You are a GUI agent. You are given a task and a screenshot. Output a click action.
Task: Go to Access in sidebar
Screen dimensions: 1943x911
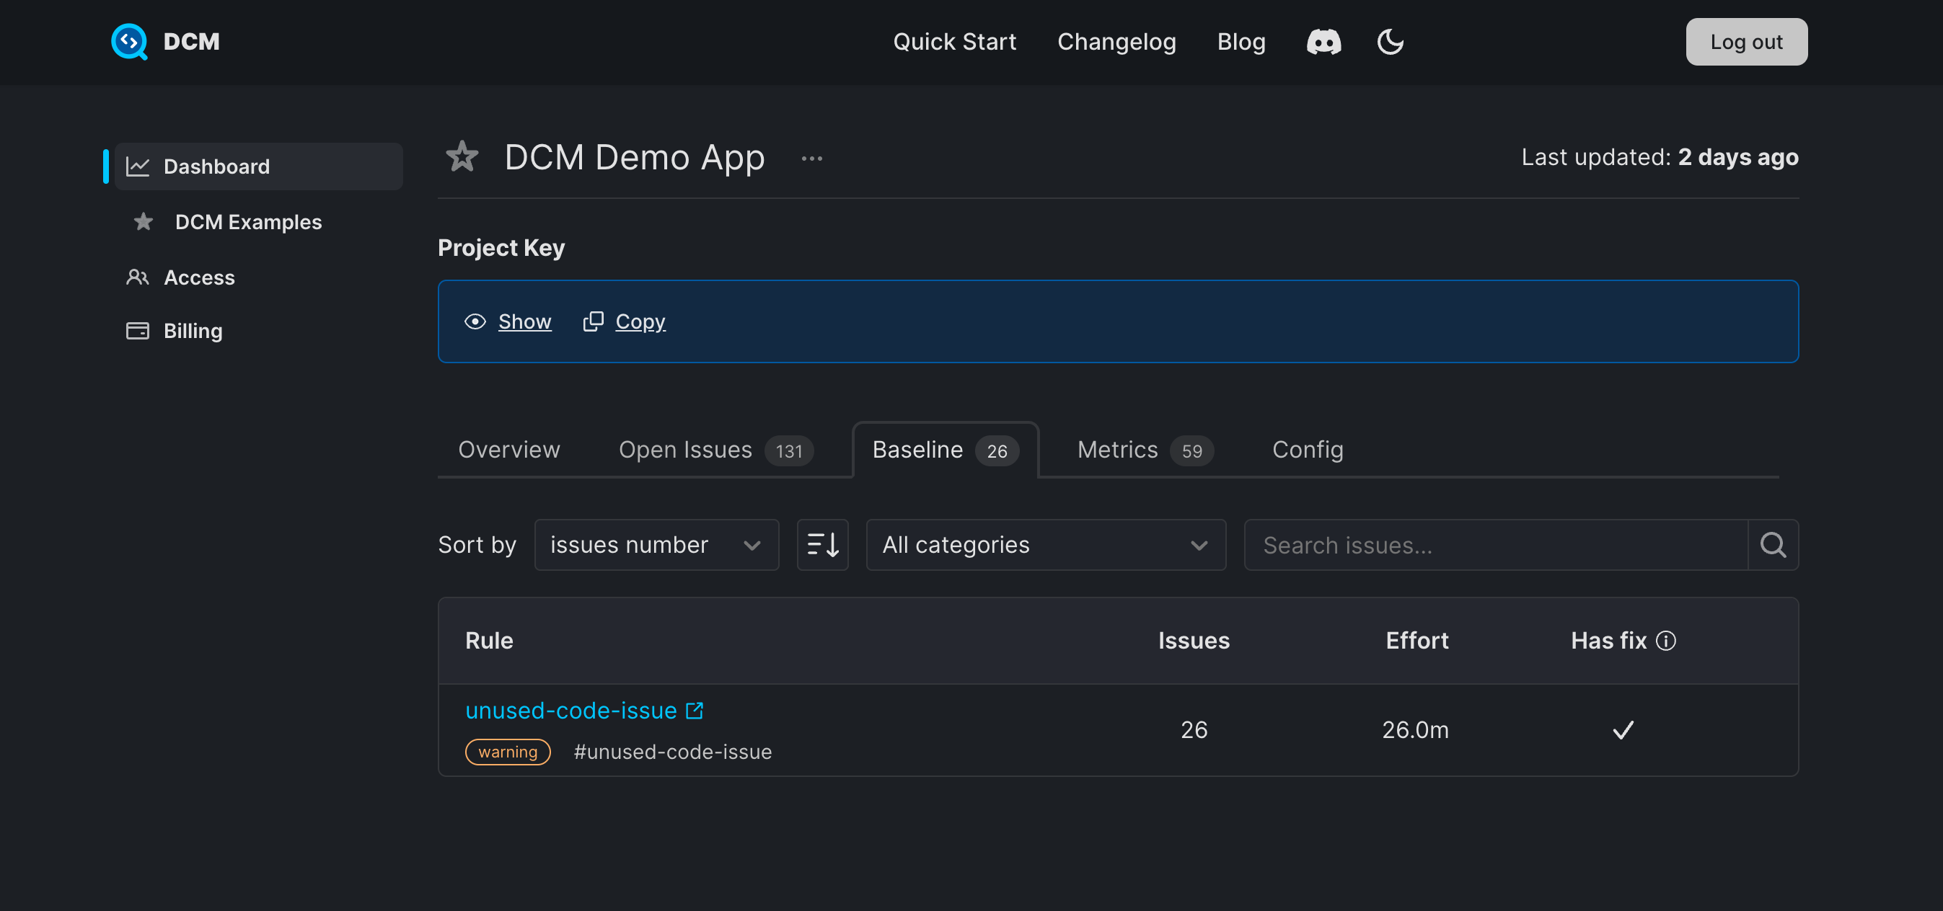pyautogui.click(x=199, y=277)
